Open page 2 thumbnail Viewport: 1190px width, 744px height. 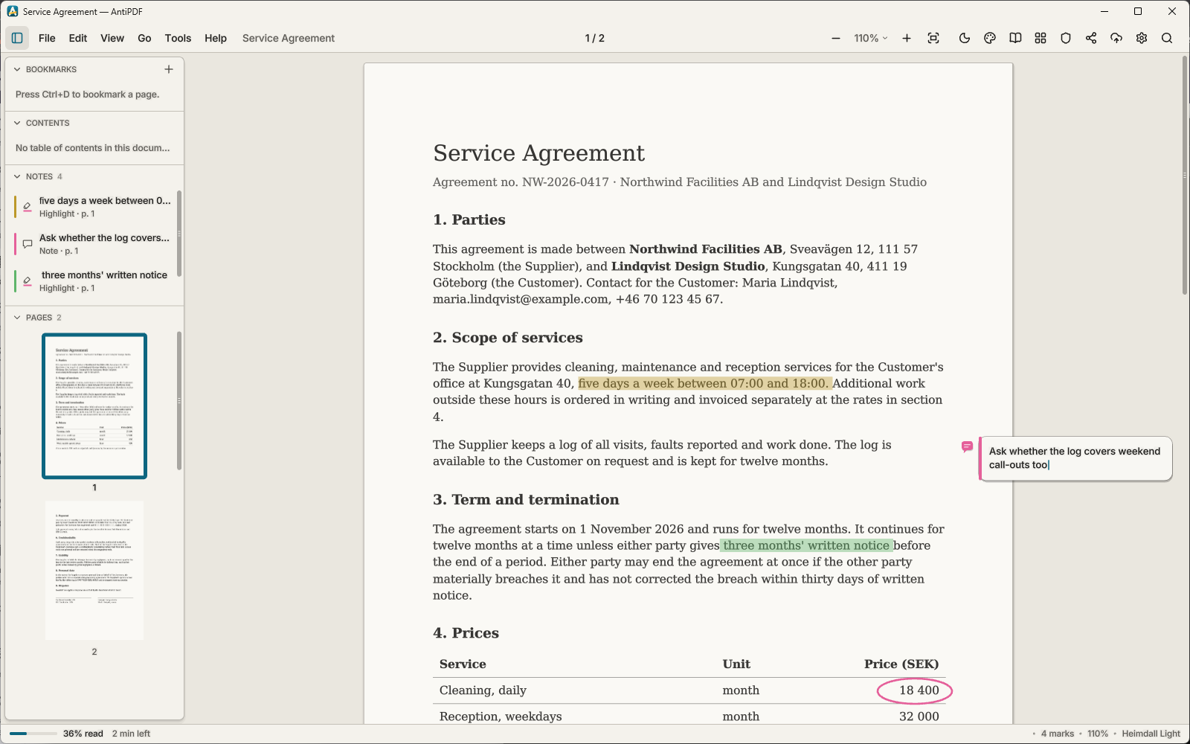(x=94, y=570)
